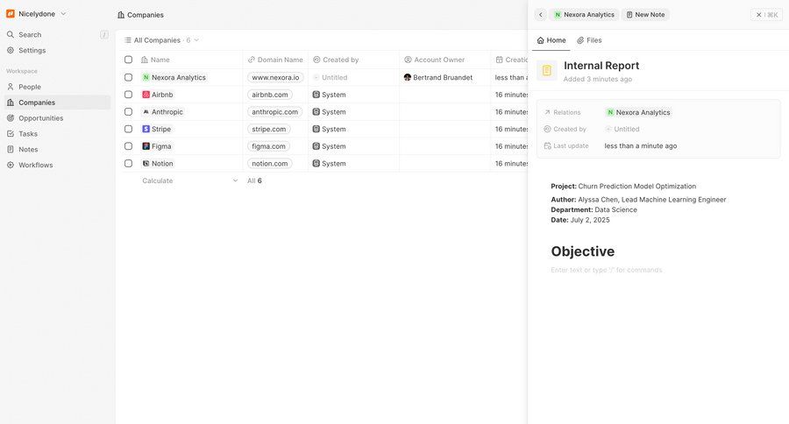Open Workflows in the sidebar

[x=35, y=165]
